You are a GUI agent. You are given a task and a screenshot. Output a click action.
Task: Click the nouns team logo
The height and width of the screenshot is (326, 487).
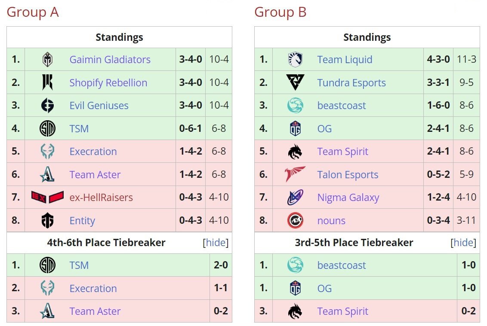coord(295,221)
